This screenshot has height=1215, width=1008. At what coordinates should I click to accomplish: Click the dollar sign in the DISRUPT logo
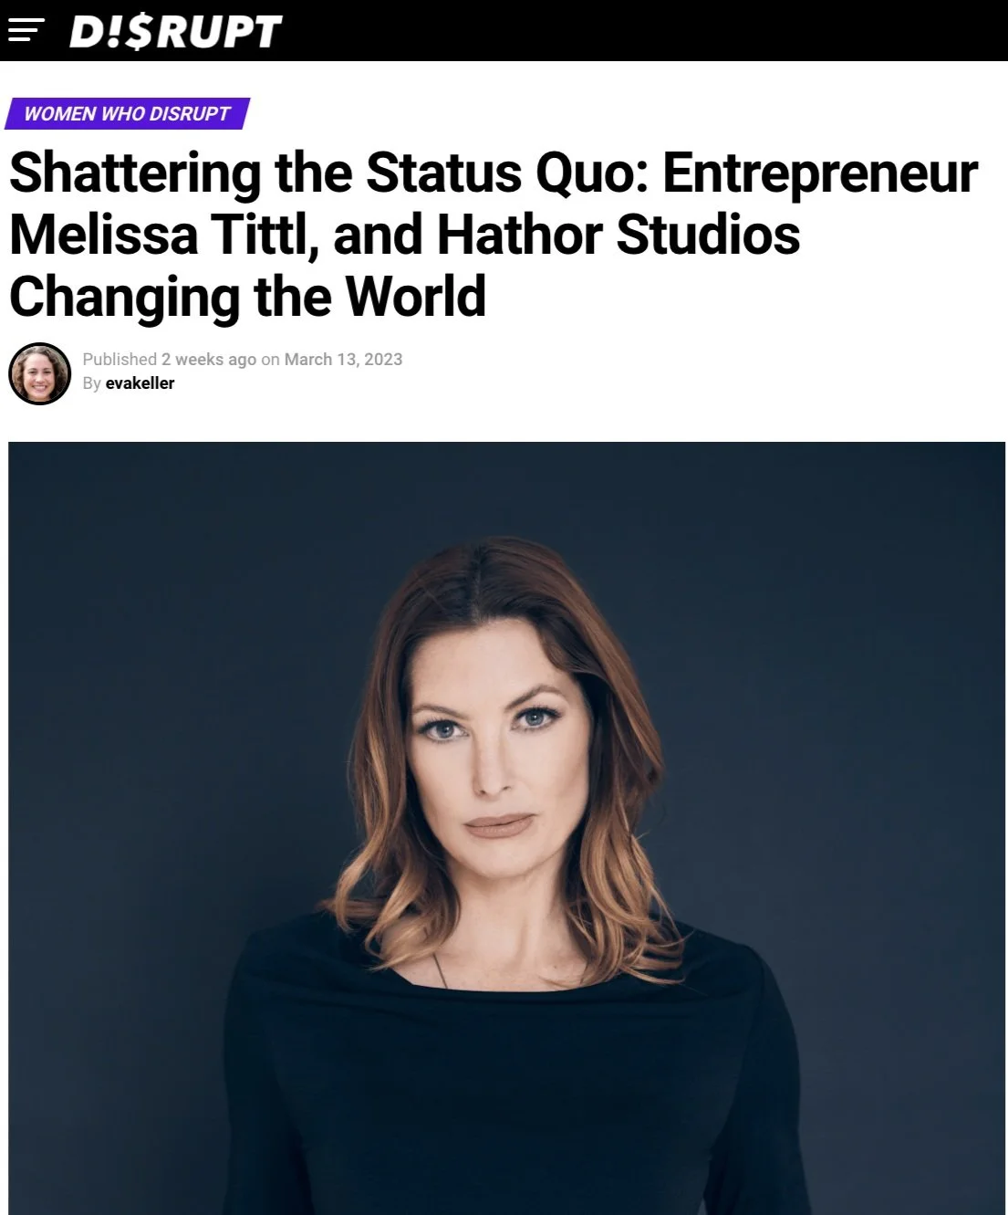(136, 32)
